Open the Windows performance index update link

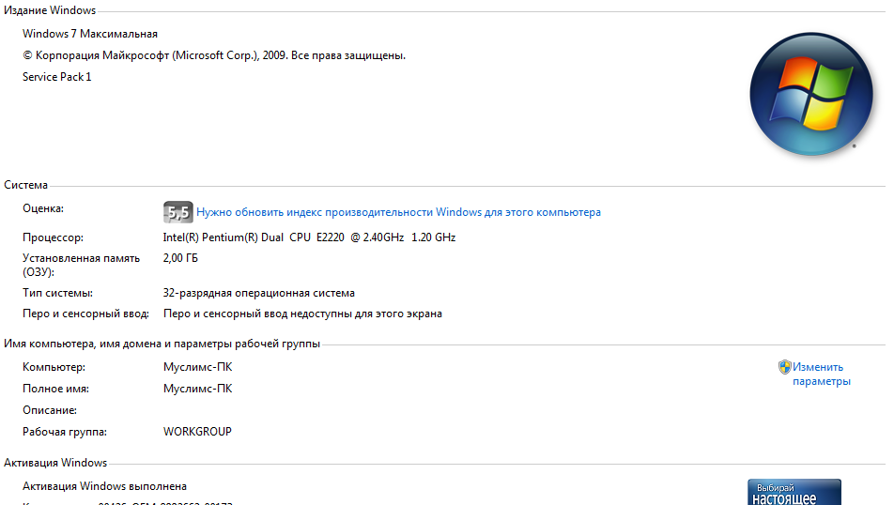(x=398, y=212)
